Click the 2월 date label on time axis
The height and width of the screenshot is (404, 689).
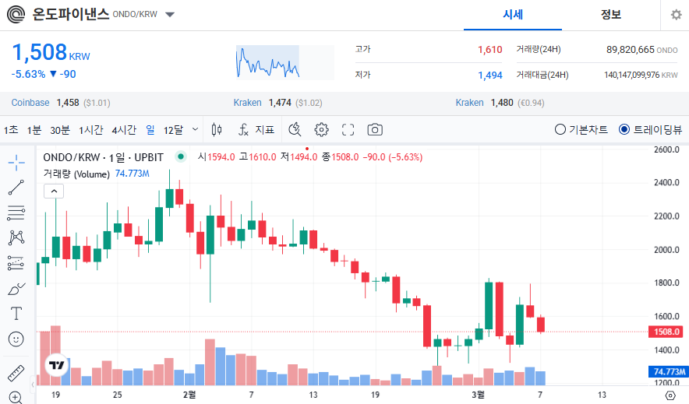[189, 395]
